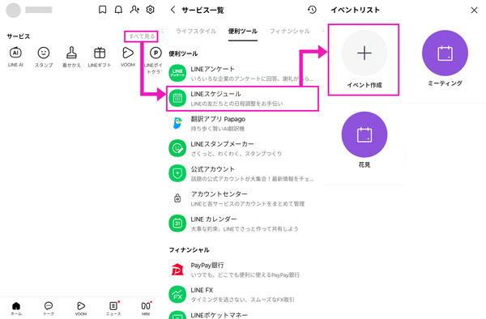Select the 便利ツール category tab
The height and width of the screenshot is (319, 486).
243,31
